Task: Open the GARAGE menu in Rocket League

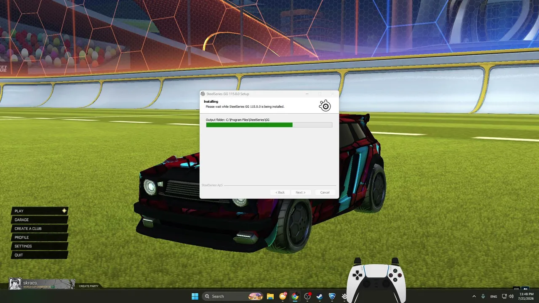Action: 40,220
